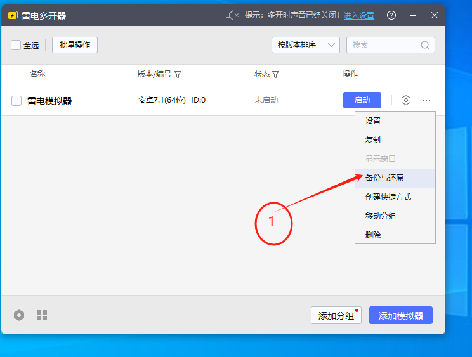
Task: Click the 批量操作 button
Action: [75, 45]
